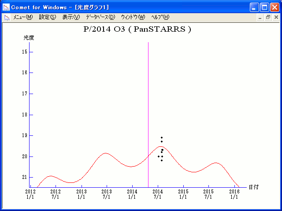Click the 2015 1/1 date label
282x211 pixels.
pos(183,194)
